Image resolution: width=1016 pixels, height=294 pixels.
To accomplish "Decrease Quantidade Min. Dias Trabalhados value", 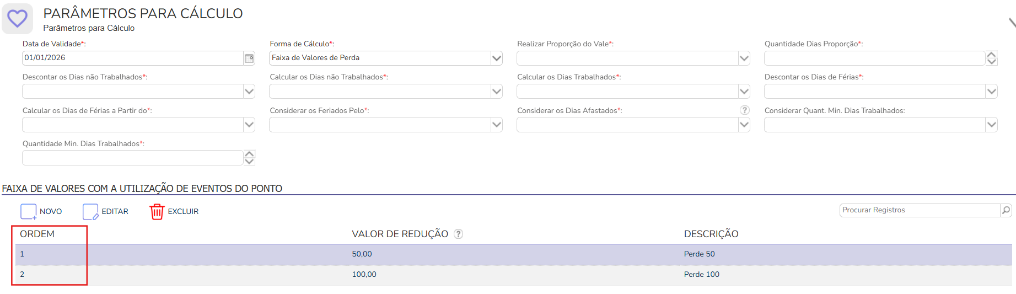I will coord(249,162).
